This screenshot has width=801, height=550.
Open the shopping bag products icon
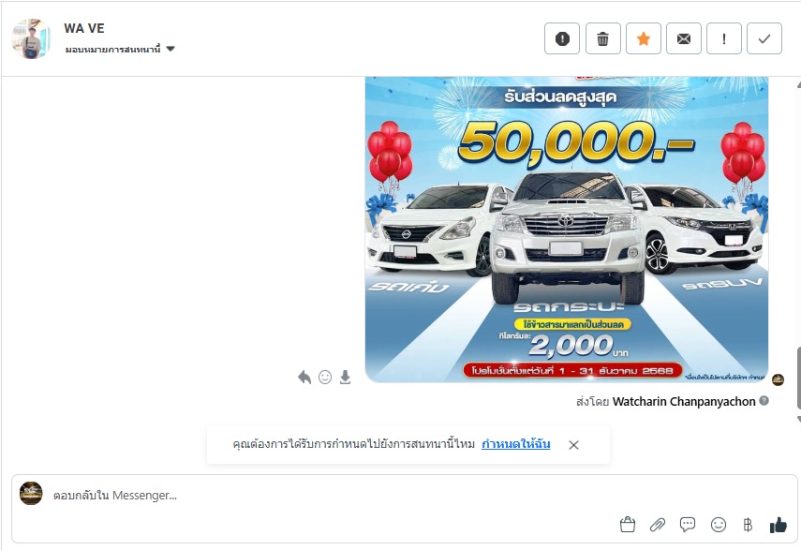pos(628,525)
